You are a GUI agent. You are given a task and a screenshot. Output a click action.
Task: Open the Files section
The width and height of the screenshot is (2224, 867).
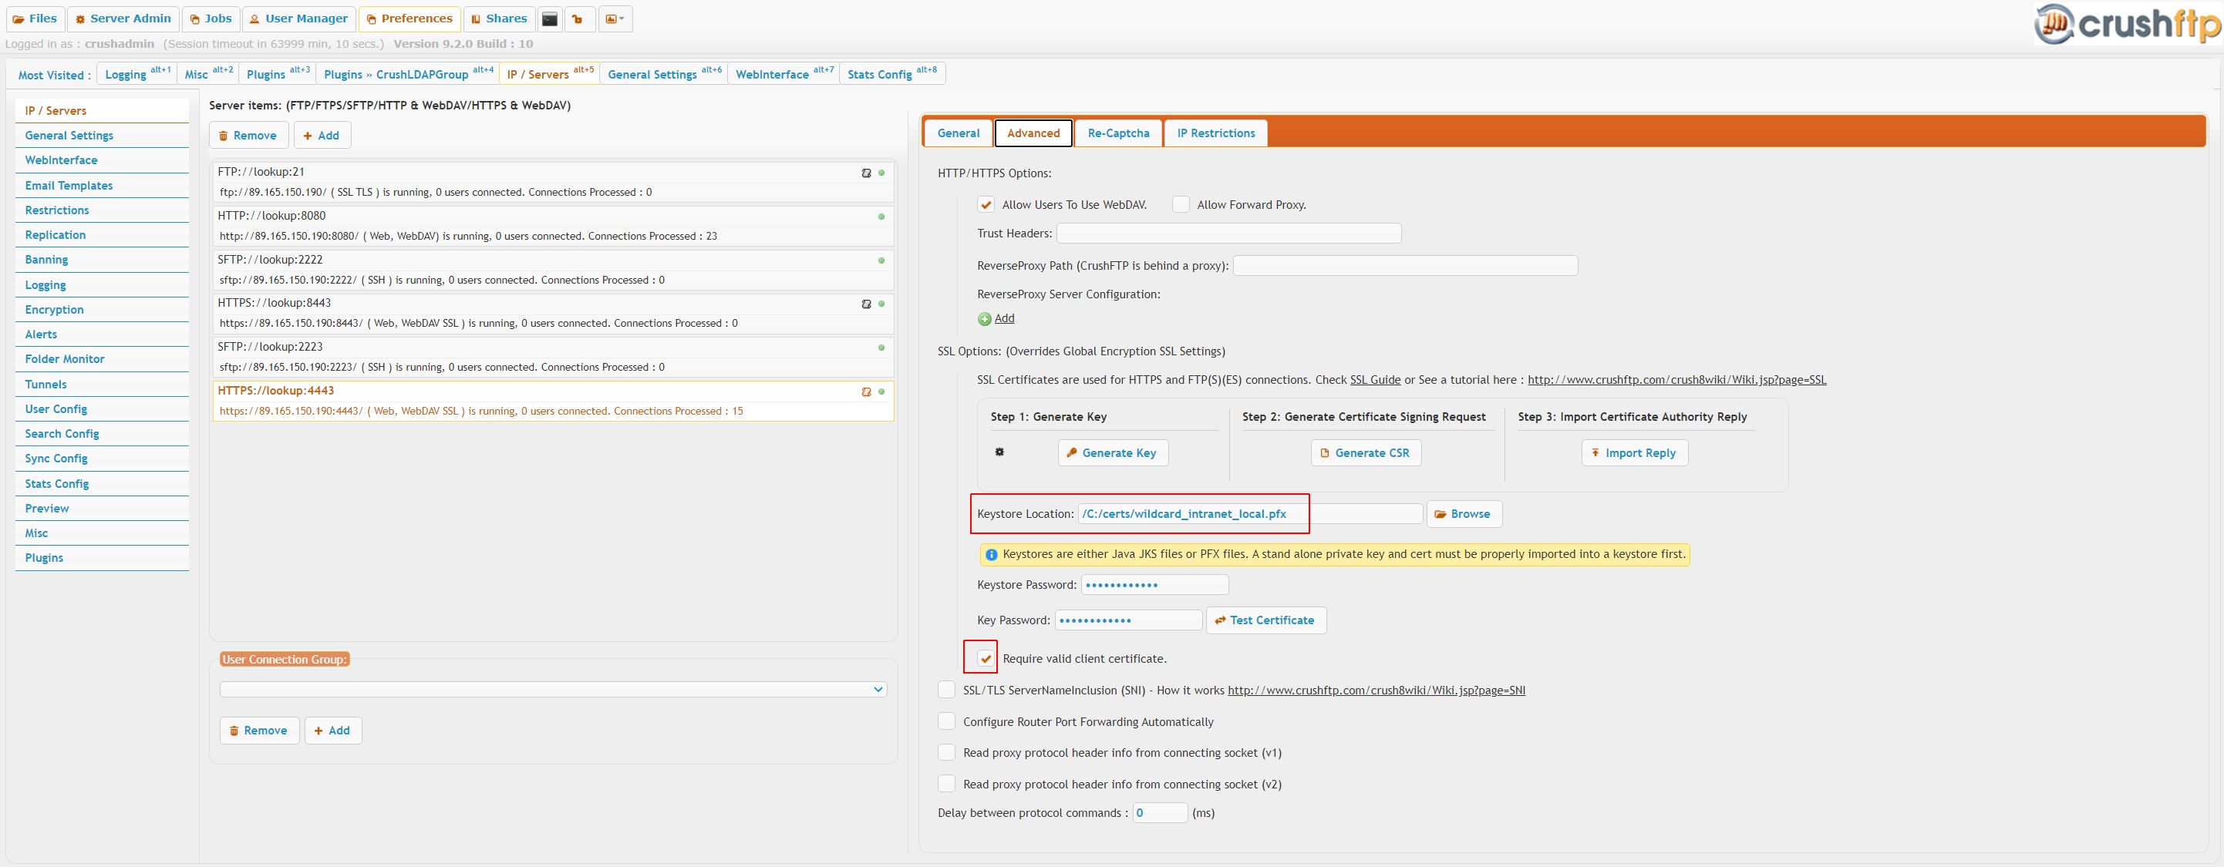pos(35,19)
